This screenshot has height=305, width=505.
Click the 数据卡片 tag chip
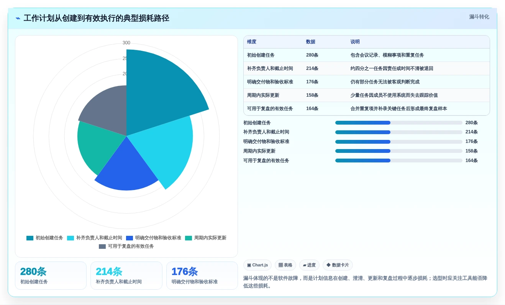point(338,265)
